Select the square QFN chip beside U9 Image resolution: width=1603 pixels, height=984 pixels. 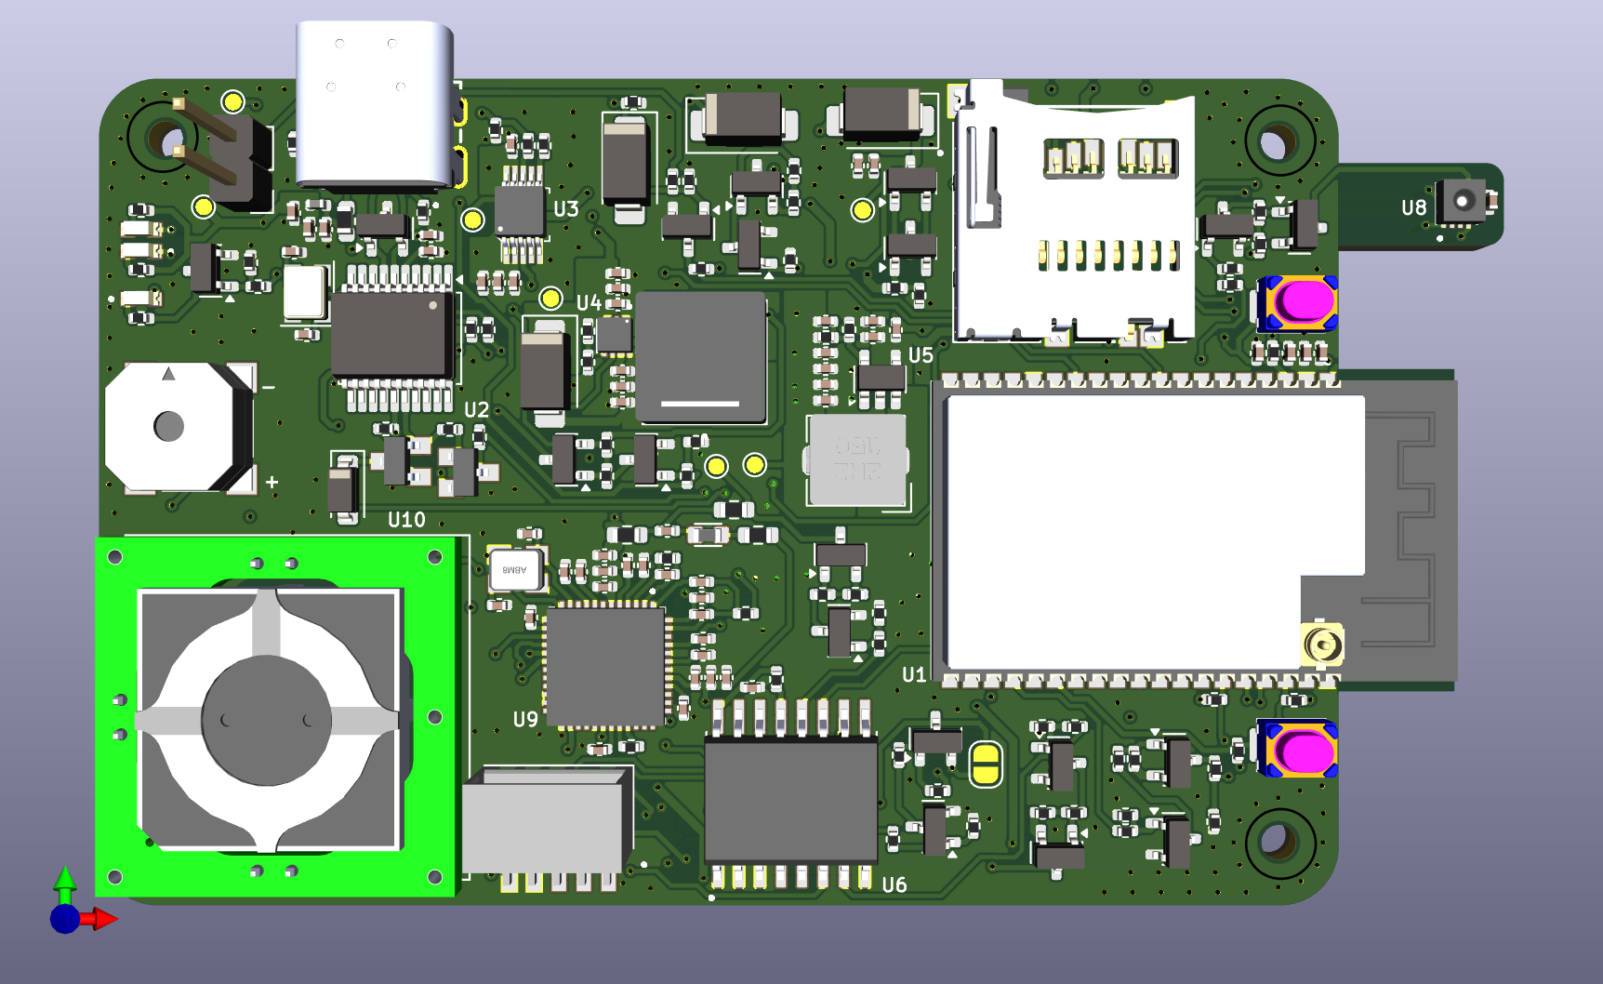605,665
